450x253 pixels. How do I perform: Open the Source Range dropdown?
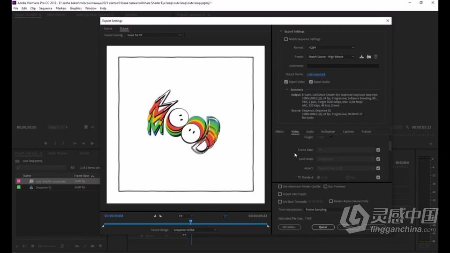pyautogui.click(x=195, y=230)
